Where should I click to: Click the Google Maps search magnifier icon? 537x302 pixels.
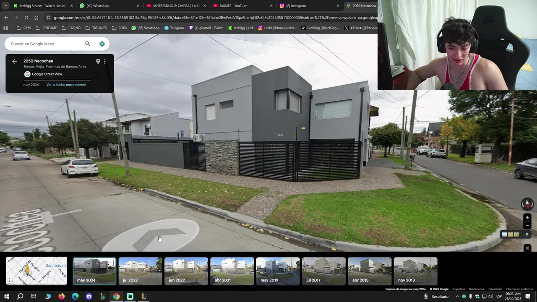tap(88, 44)
